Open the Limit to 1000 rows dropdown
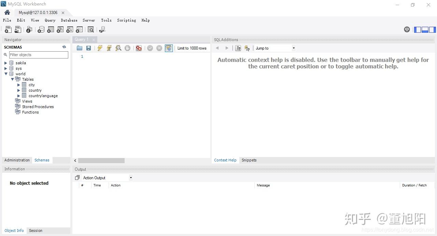437x236 pixels. pyautogui.click(x=192, y=48)
